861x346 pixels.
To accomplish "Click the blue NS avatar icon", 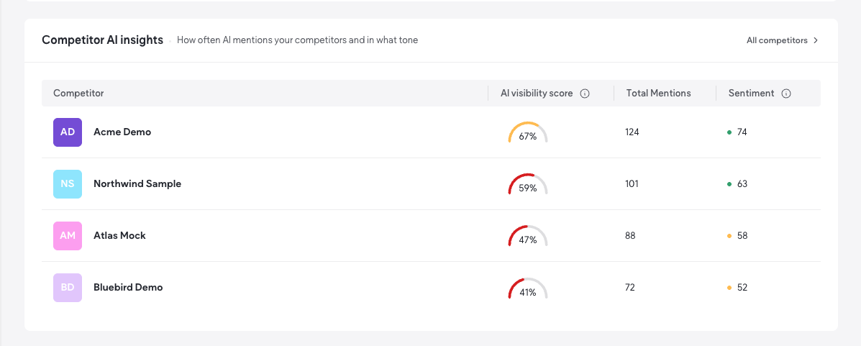I will pyautogui.click(x=68, y=184).
